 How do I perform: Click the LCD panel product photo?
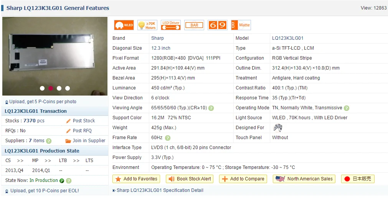(x=55, y=56)
